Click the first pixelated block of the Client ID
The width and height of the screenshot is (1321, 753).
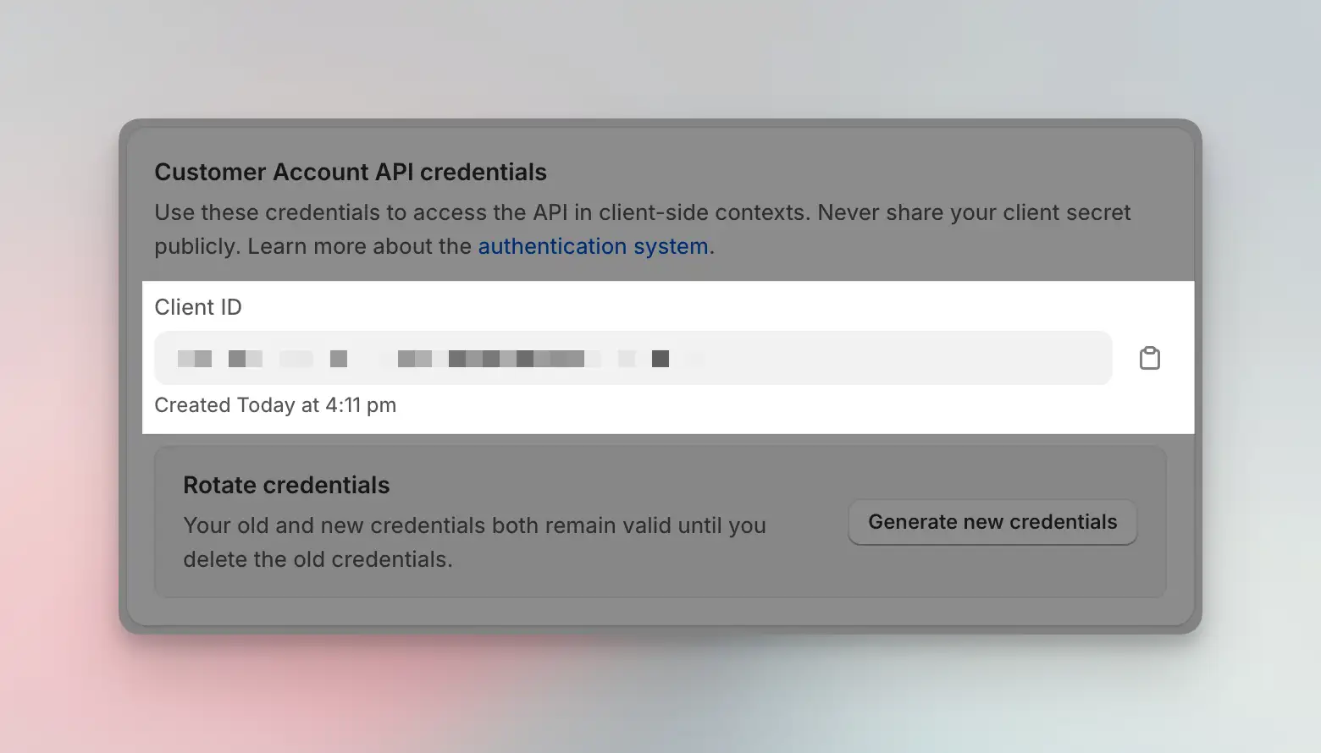click(194, 359)
